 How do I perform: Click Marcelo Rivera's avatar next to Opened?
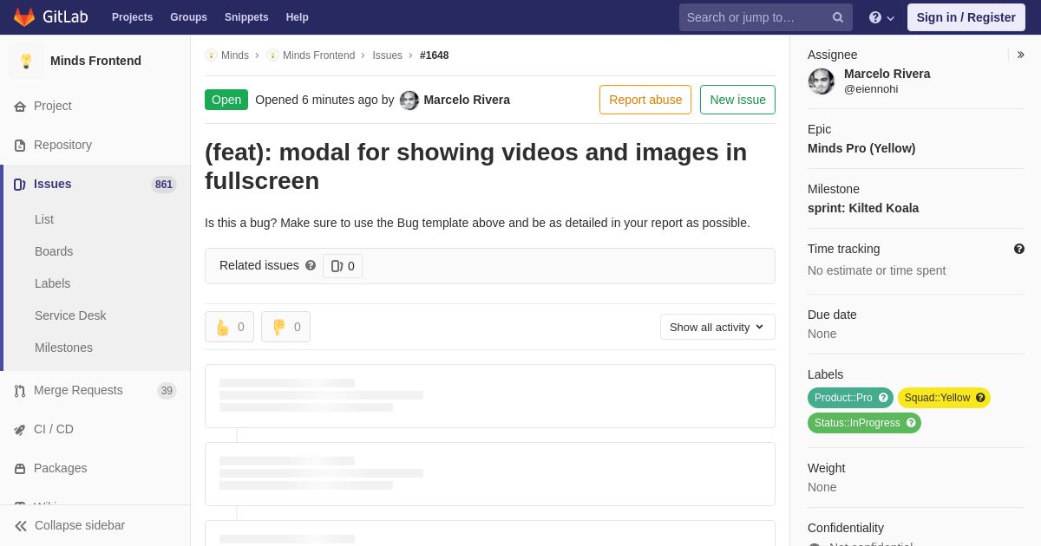[x=409, y=101]
